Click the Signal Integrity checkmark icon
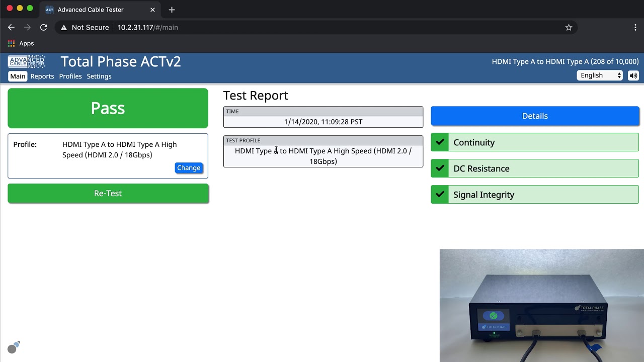 [440, 195]
